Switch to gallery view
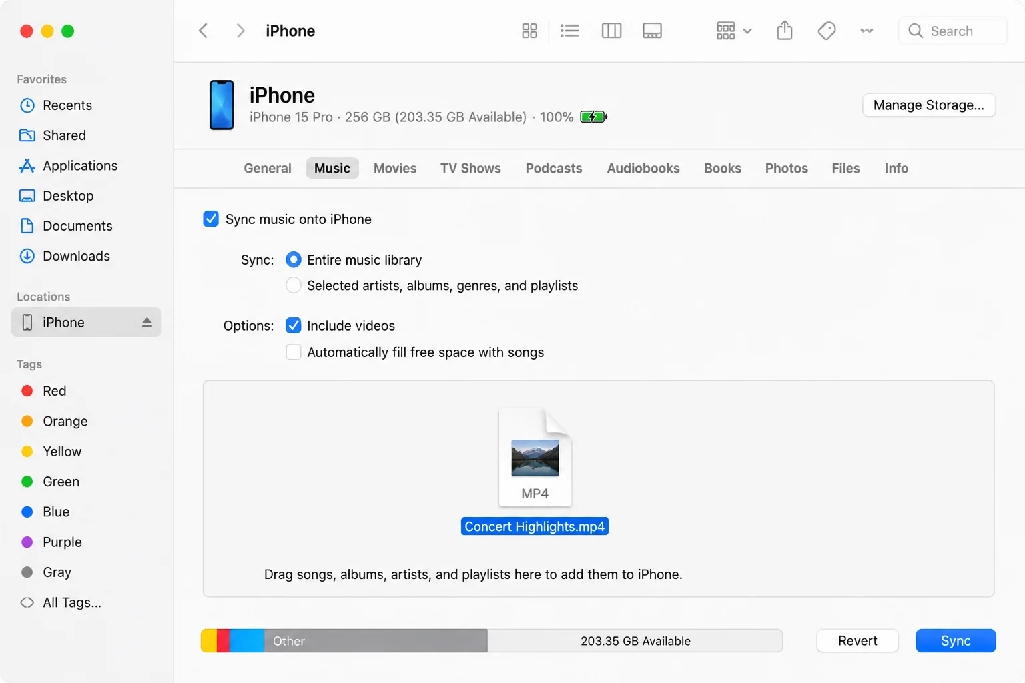 point(652,31)
